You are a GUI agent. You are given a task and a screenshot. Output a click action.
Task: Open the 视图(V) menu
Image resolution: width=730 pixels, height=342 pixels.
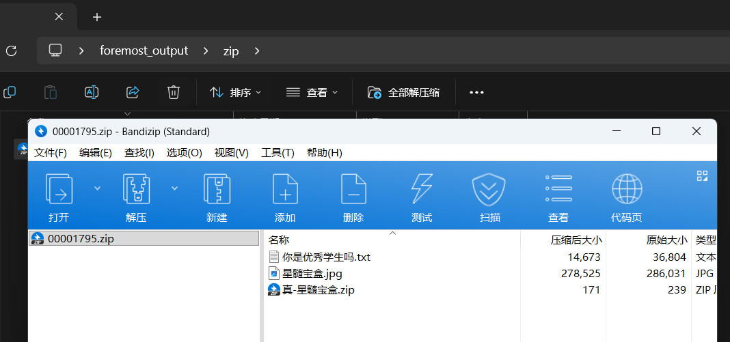point(232,153)
